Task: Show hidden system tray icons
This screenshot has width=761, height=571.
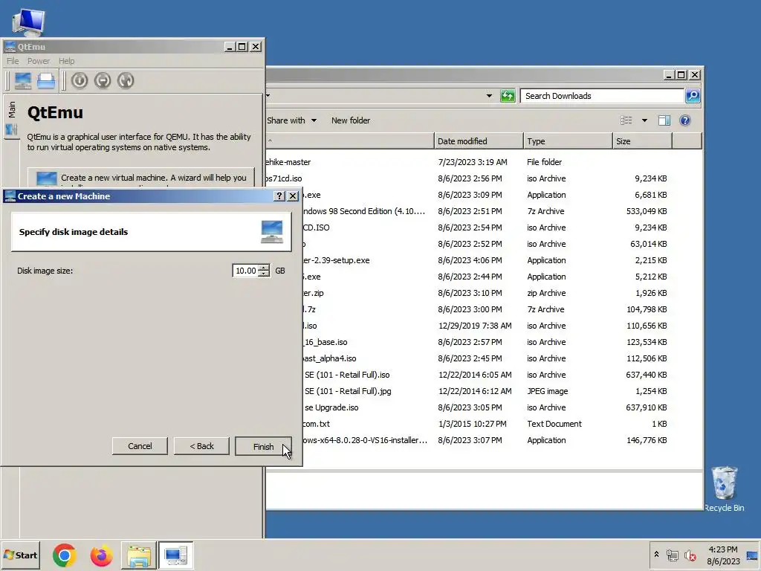Action: click(x=657, y=555)
